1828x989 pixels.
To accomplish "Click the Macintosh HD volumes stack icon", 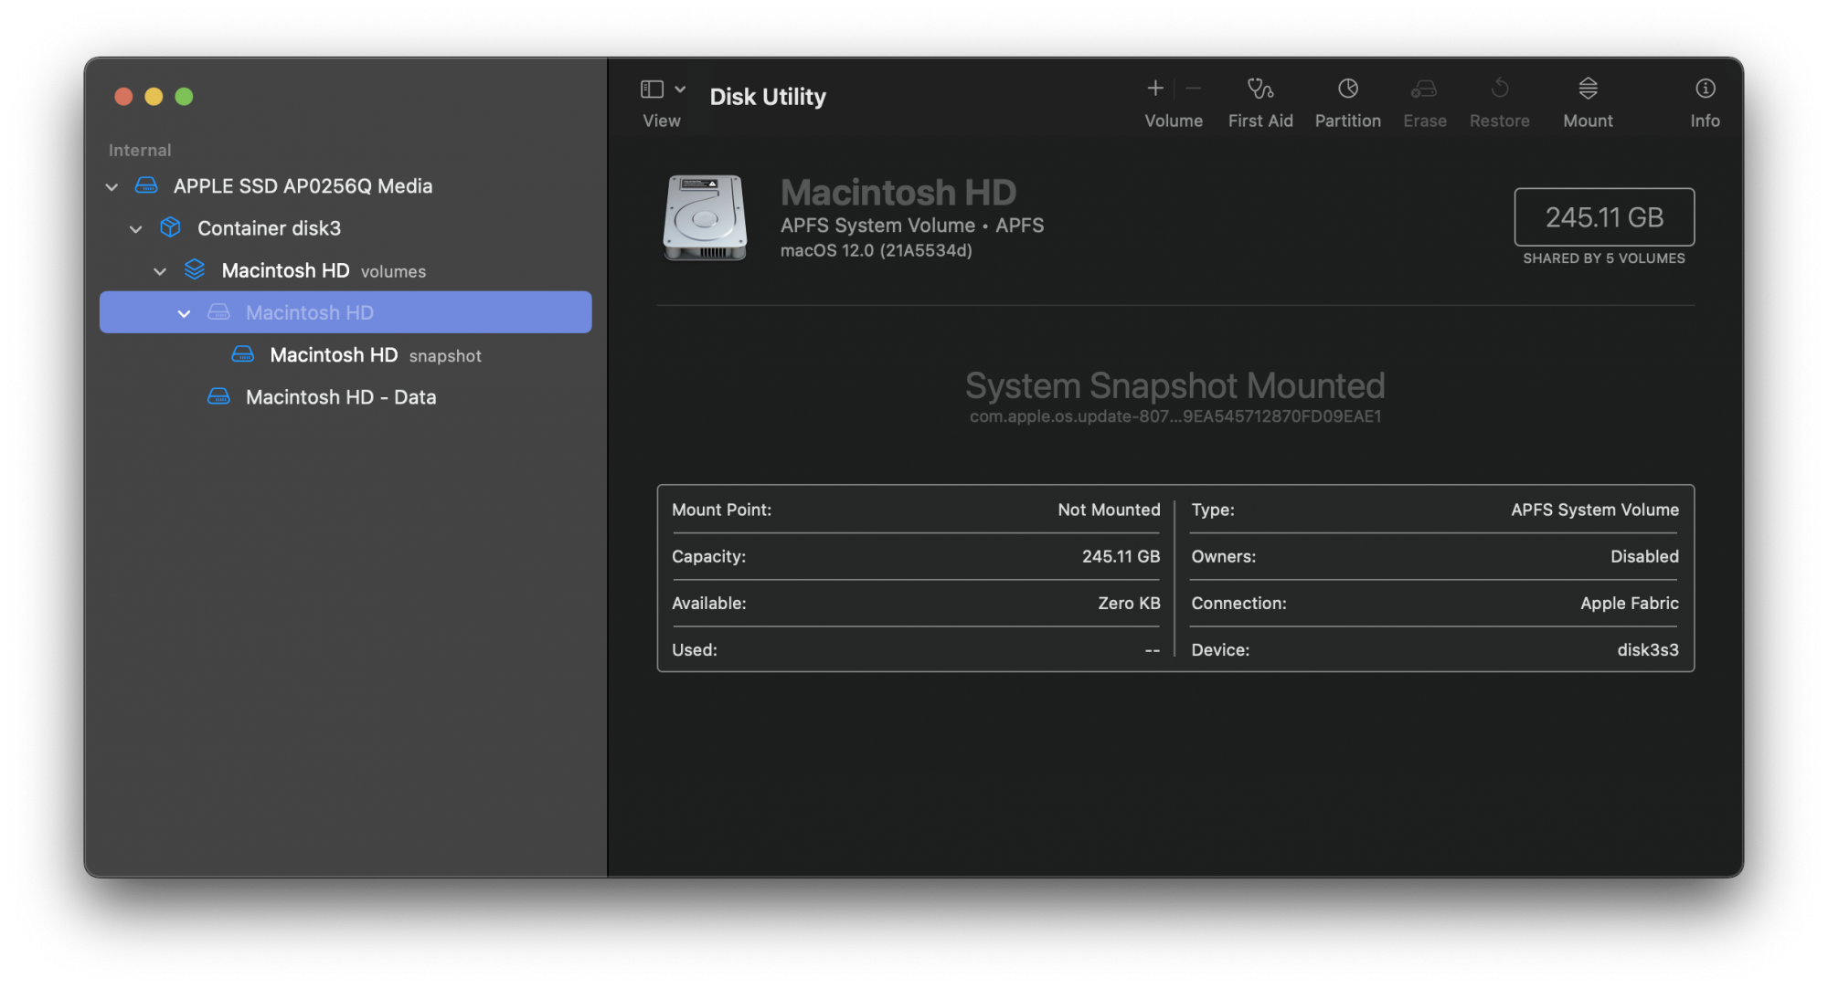I will coord(195,269).
